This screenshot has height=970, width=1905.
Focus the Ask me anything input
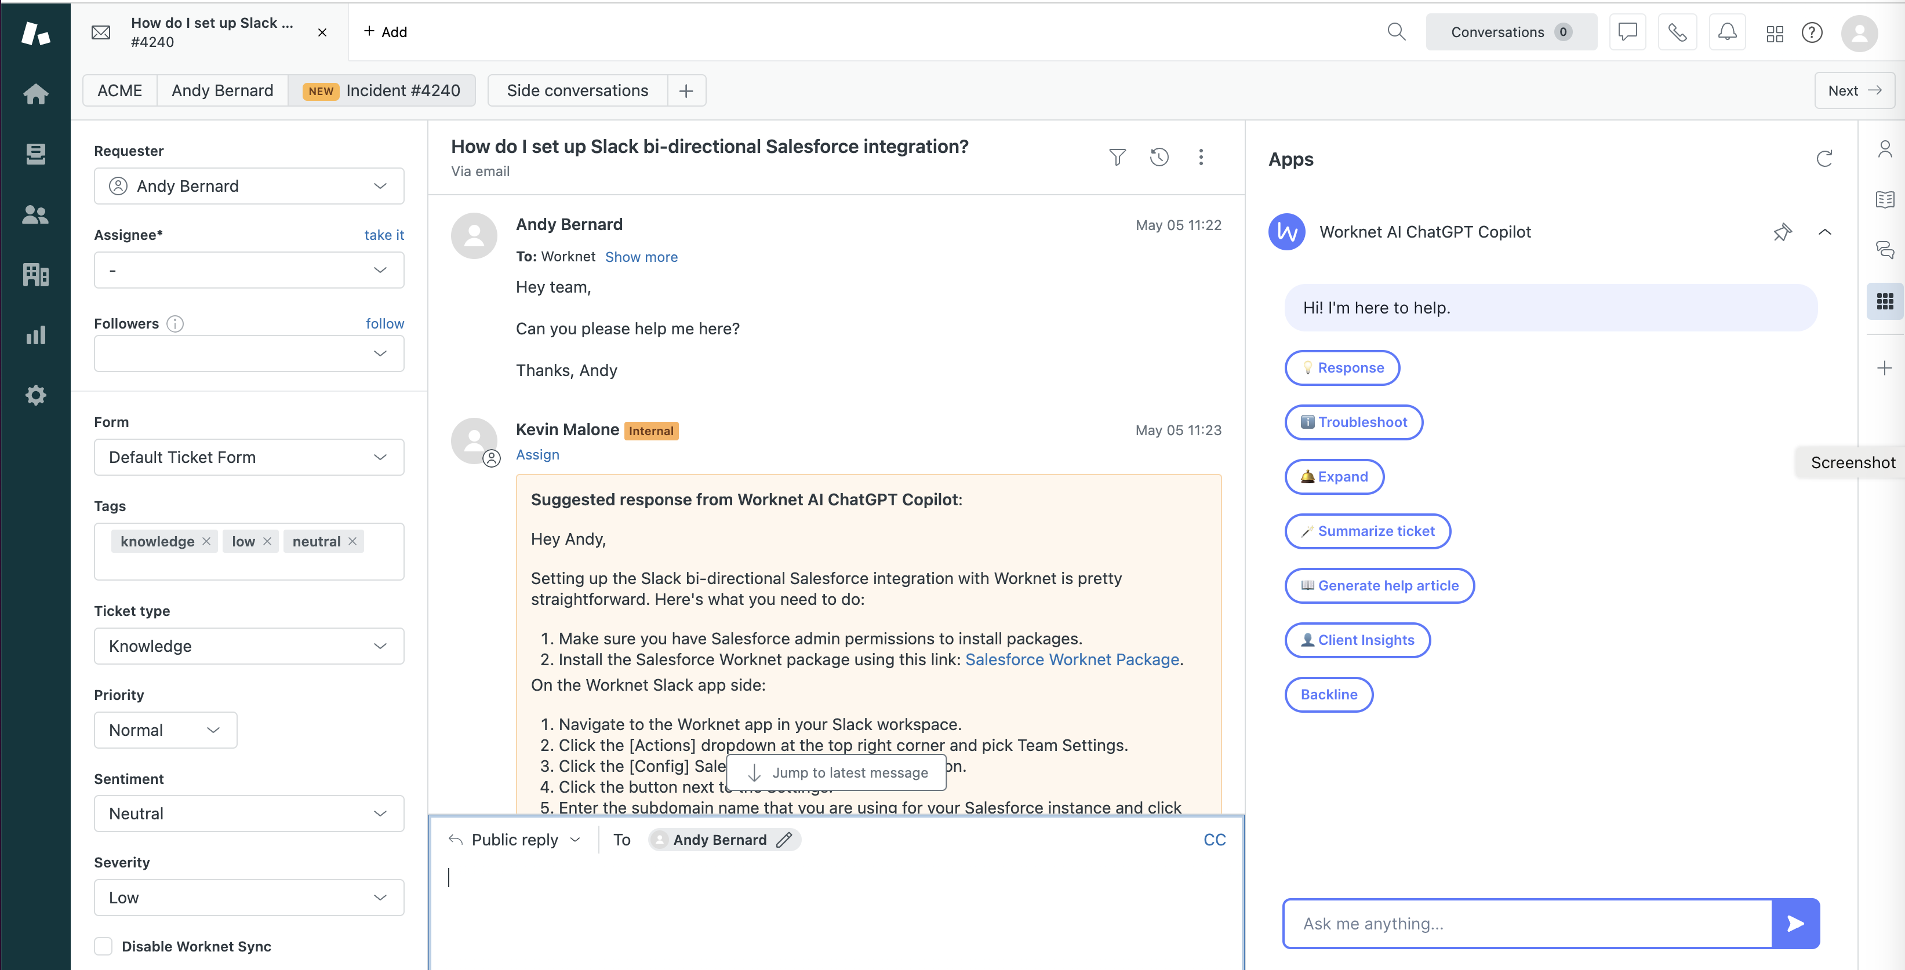(x=1527, y=924)
